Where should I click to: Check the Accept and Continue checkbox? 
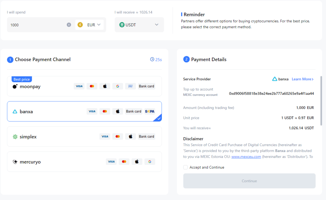pyautogui.click(x=185, y=167)
